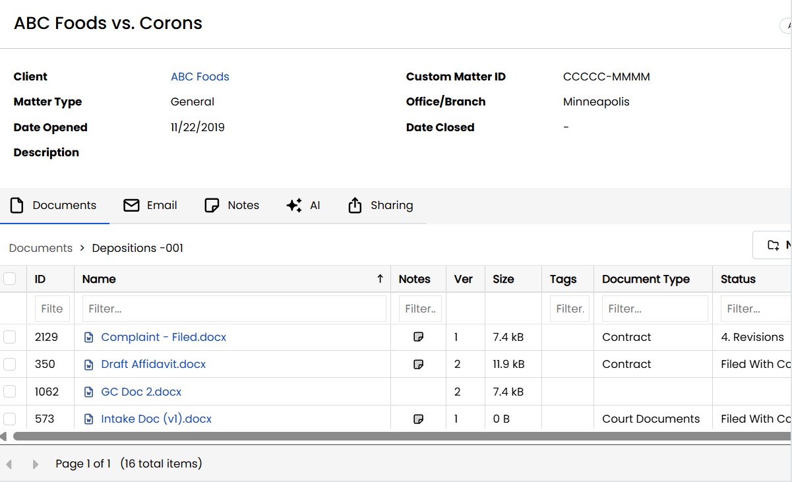Screen dimensions: 792x482
Task: Click the Minneapolis office value
Action: [x=596, y=102]
